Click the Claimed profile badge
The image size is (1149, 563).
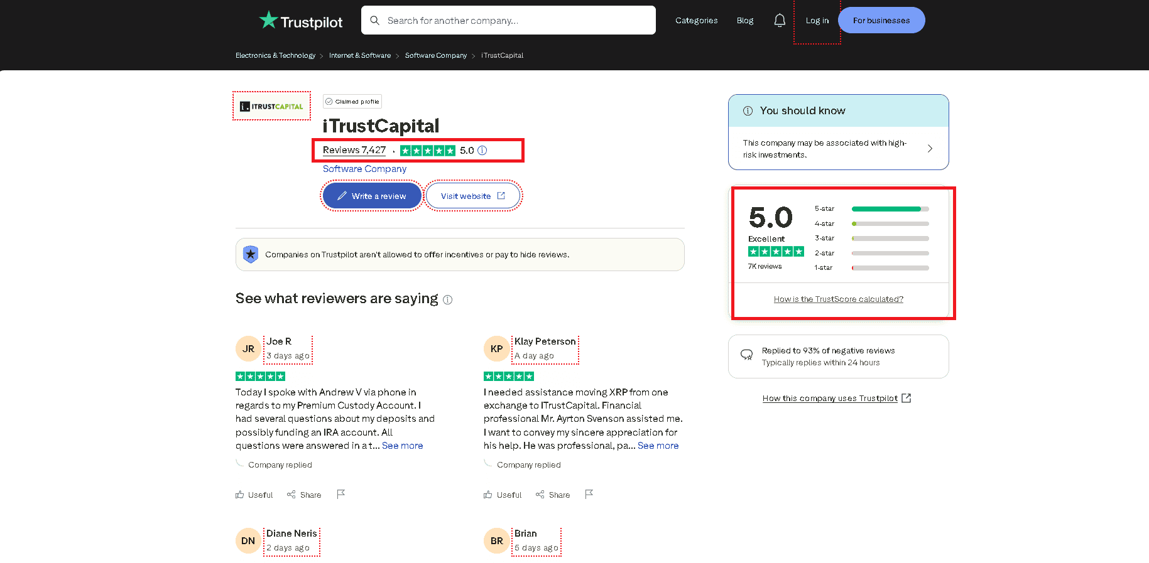pyautogui.click(x=352, y=101)
